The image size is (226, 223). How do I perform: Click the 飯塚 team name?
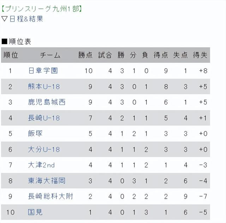35,134
